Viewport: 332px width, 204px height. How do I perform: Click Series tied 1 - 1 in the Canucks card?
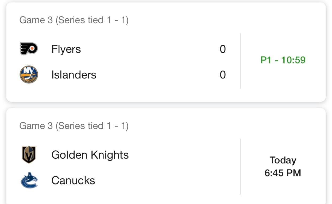pyautogui.click(x=92, y=126)
